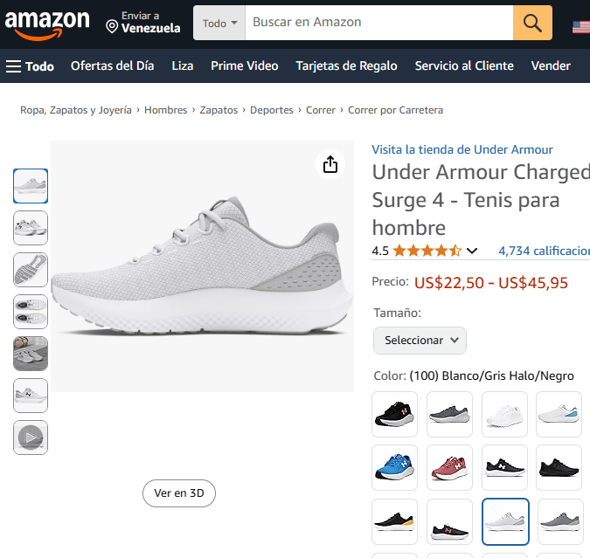This screenshot has width=590, height=558.
Task: Play the product video thumbnail
Action: point(31,437)
